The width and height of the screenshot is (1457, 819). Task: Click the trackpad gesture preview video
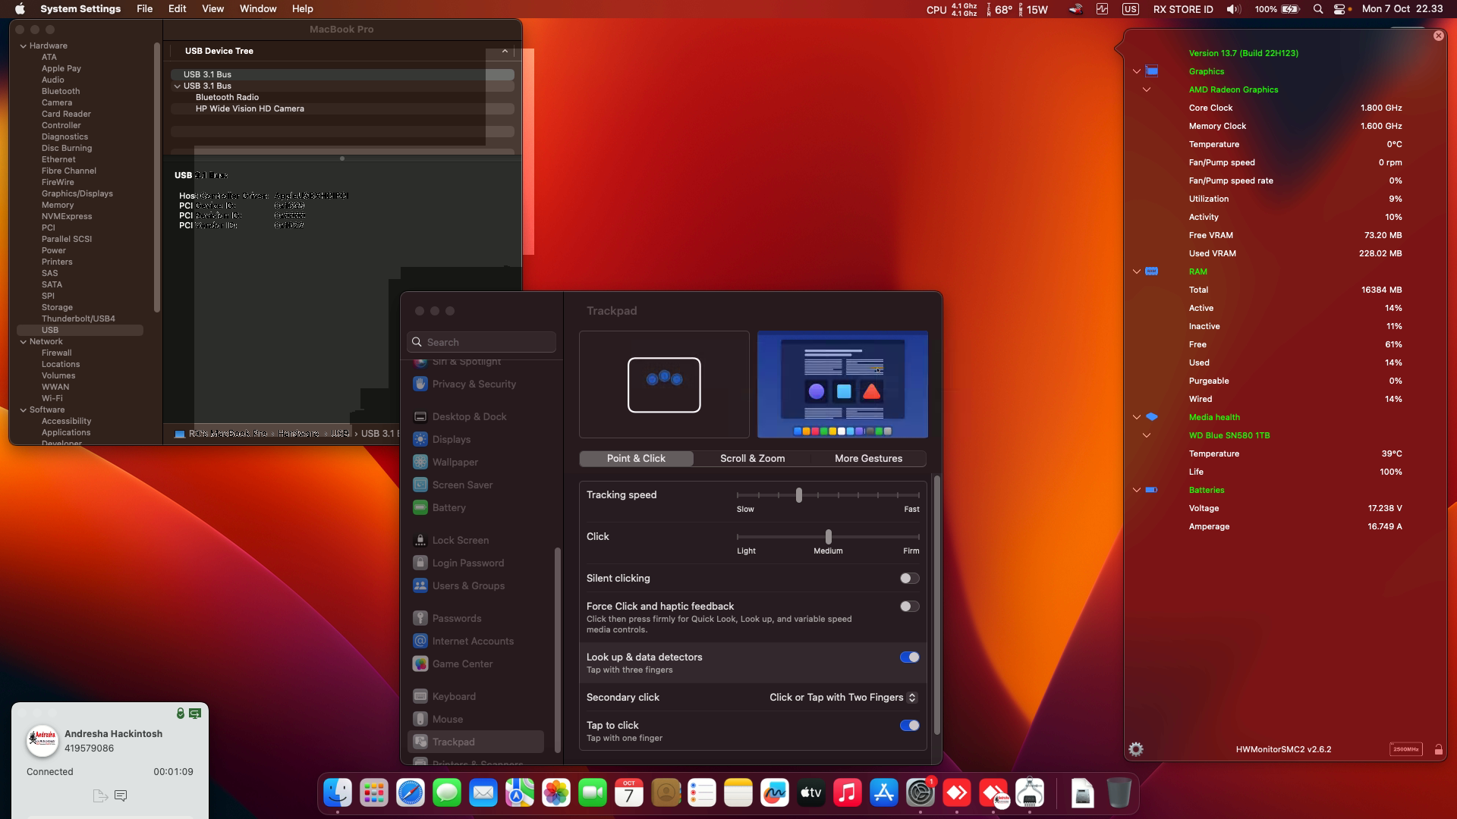point(842,384)
